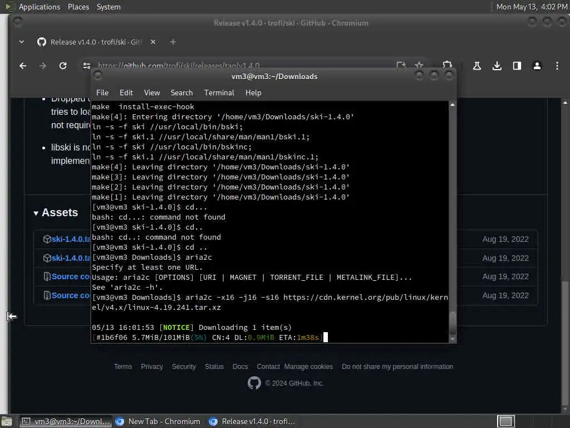Open Chromium downloads icon
Image resolution: width=570 pixels, height=428 pixels.
click(497, 66)
